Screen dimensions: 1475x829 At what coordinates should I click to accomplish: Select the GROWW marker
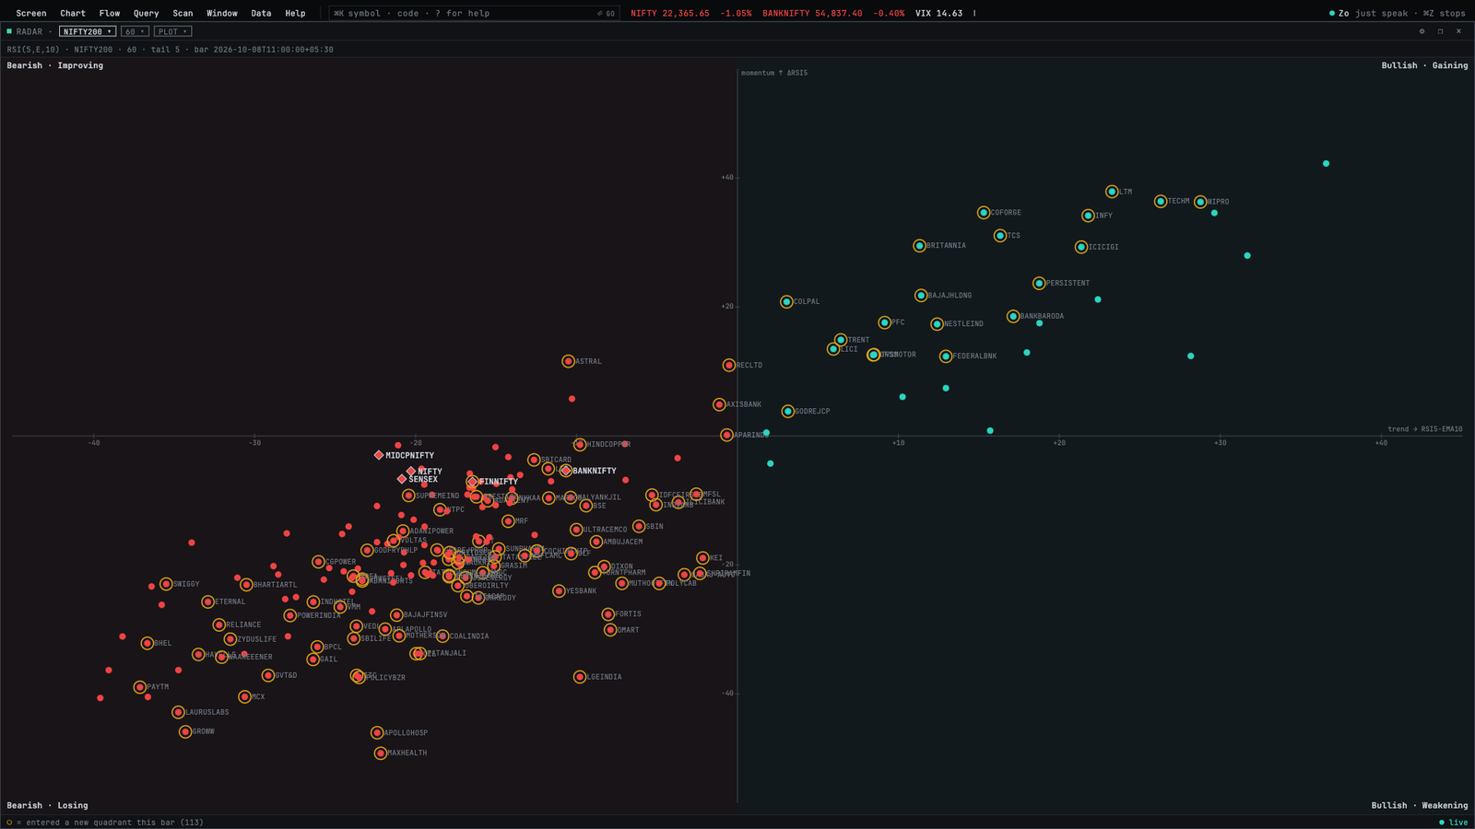tap(185, 731)
